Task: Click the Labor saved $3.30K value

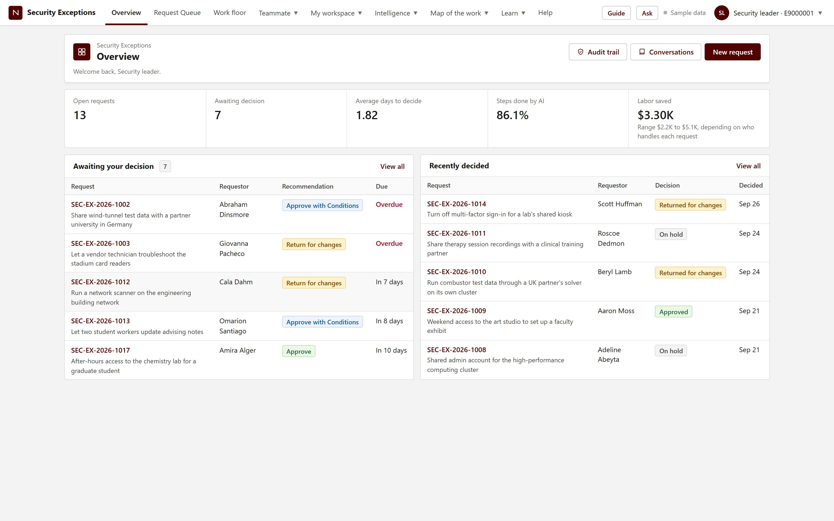Action: point(655,115)
